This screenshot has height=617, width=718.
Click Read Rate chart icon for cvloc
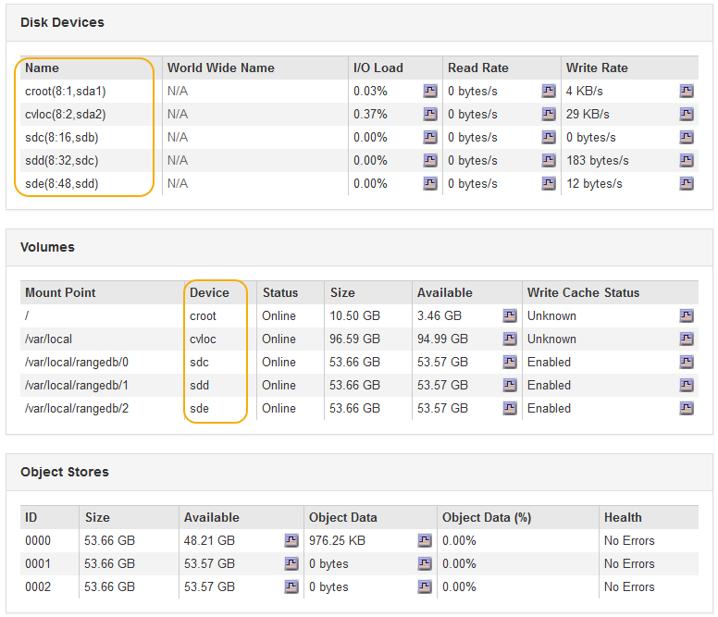[x=549, y=114]
